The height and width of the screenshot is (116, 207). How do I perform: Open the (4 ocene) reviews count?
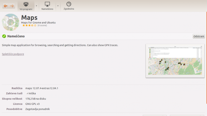pos(42,25)
